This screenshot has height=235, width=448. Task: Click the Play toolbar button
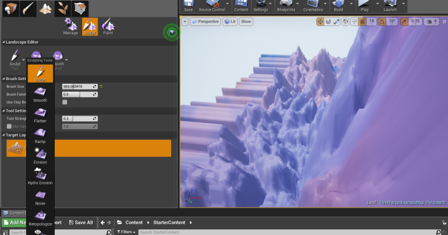point(365,6)
